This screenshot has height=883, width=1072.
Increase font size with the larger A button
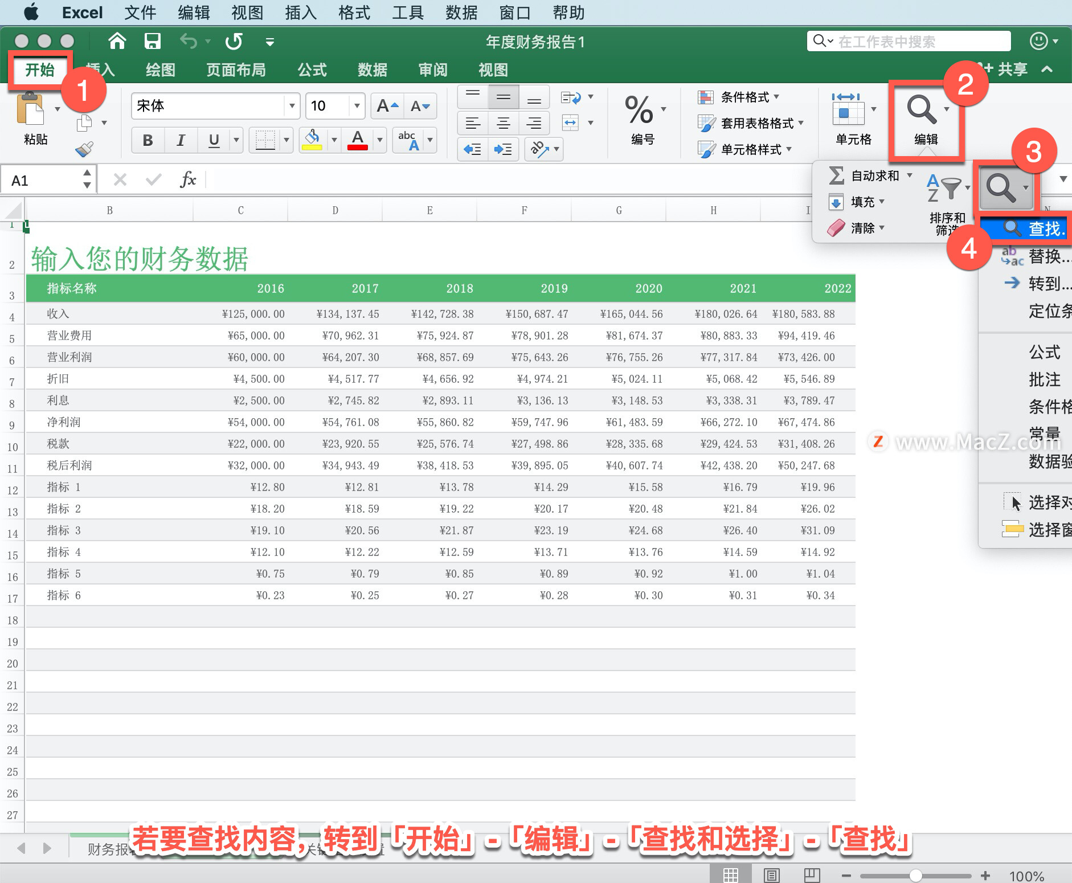click(388, 106)
